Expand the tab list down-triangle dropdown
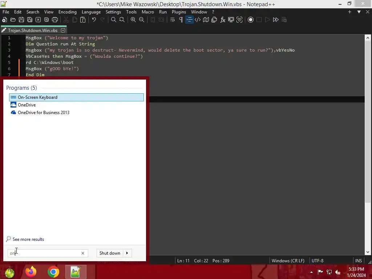This screenshot has height=279, width=372. pyautogui.click(x=359, y=12)
